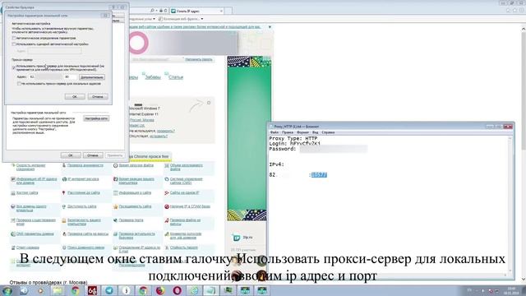Screen dimensions: 526x296
Task: Switch to Internet Explorer taskbar icon
Action: pyautogui.click(x=194, y=290)
